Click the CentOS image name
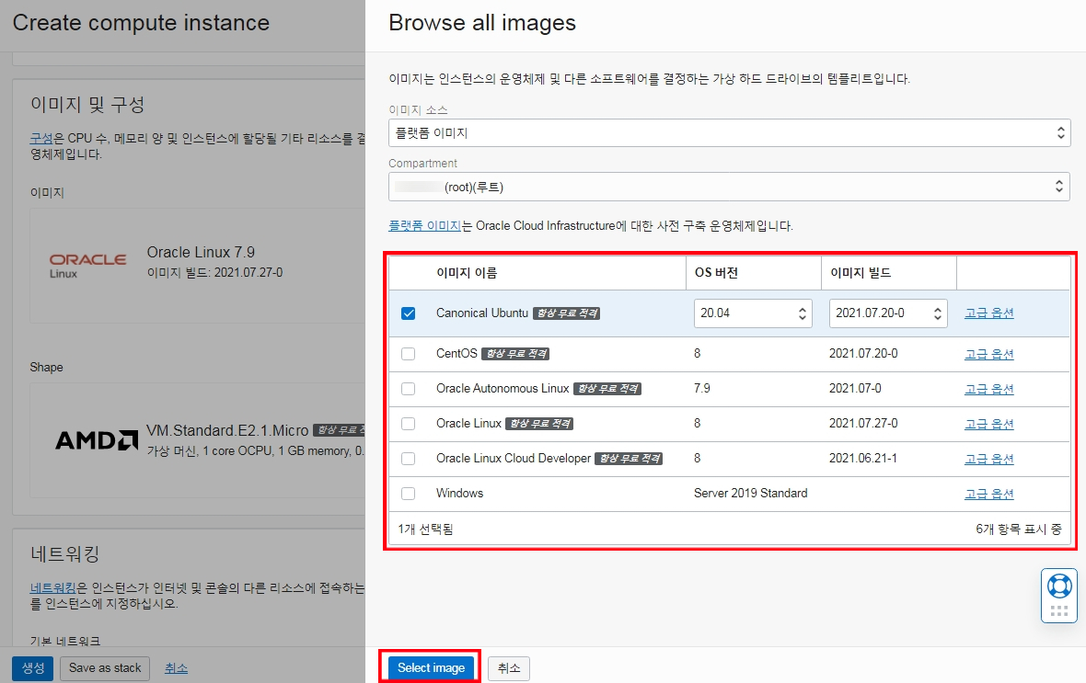The width and height of the screenshot is (1086, 683). click(456, 354)
